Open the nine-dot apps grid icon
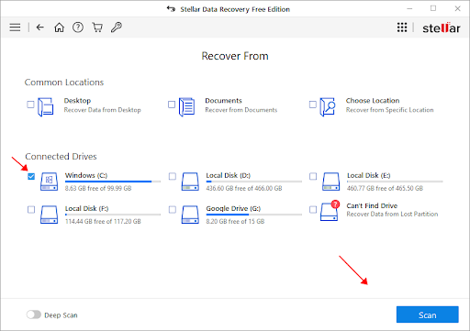The width and height of the screenshot is (470, 331). [402, 28]
